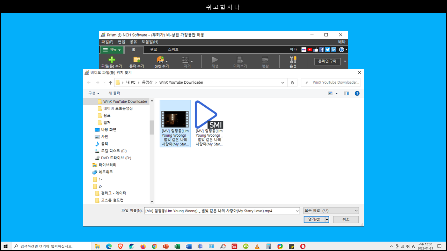Open the Organize (구성) dropdown
The height and width of the screenshot is (251, 447).
(94, 93)
